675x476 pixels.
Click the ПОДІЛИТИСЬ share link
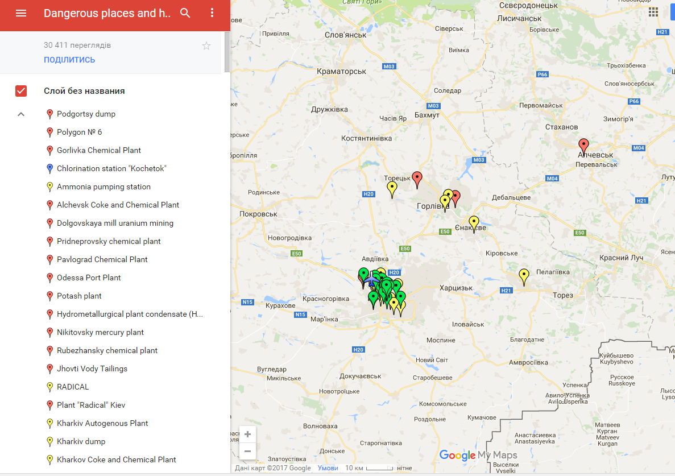click(x=69, y=60)
